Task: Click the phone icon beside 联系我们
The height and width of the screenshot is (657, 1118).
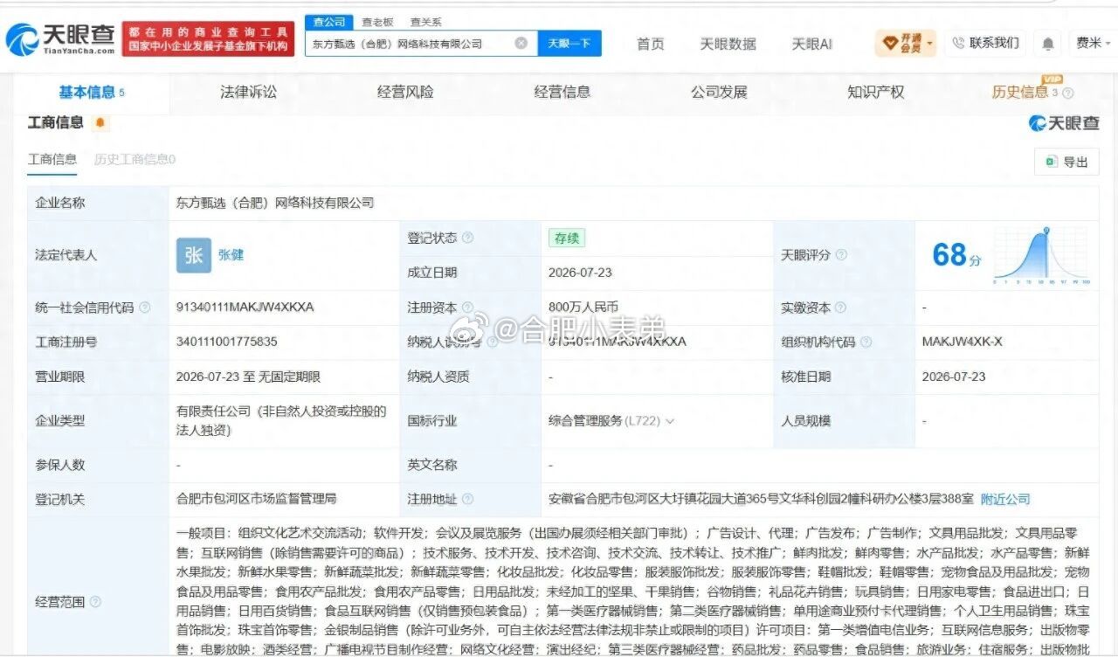Action: 958,43
